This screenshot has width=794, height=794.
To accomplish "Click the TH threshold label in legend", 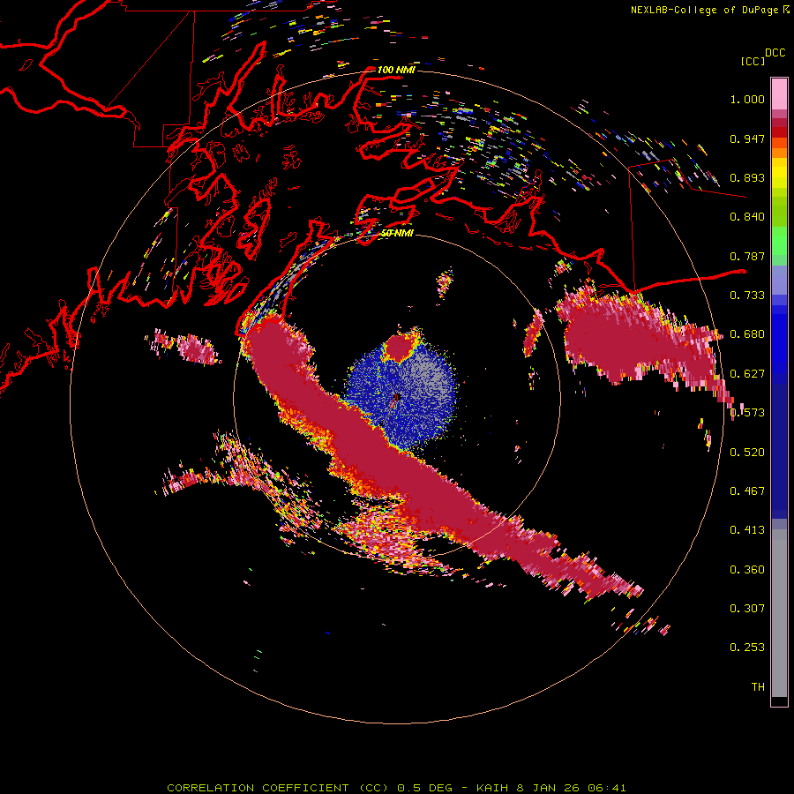I will [x=758, y=687].
